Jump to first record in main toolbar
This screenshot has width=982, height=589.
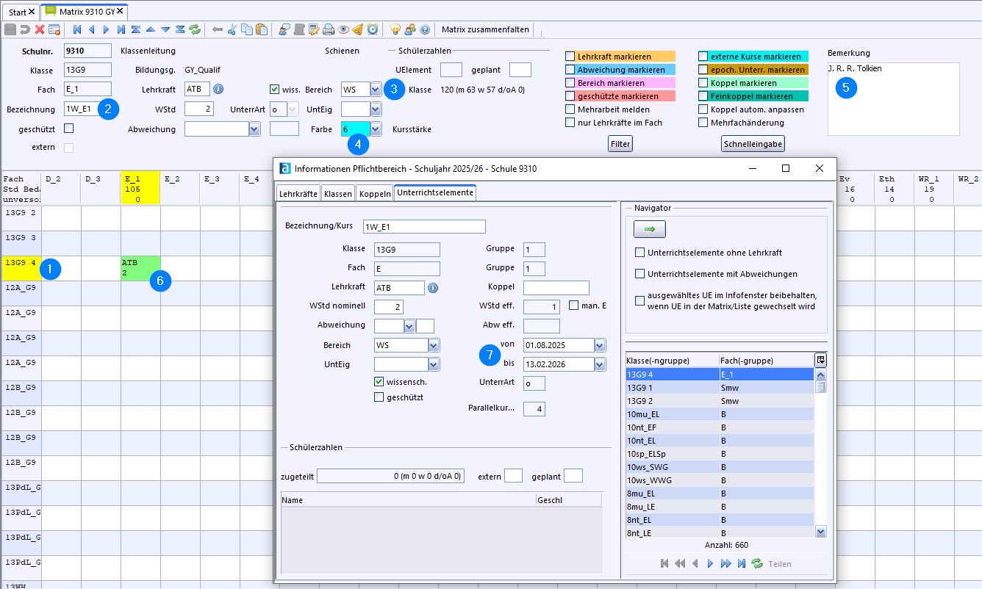(x=77, y=29)
